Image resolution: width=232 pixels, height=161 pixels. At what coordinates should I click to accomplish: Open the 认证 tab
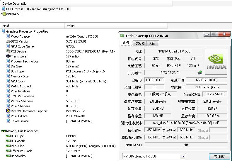click(x=153, y=43)
